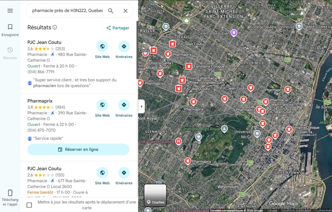332x212 pixels.
Task: Click the Cinéma Beaubien purple marker
Action: point(234,33)
